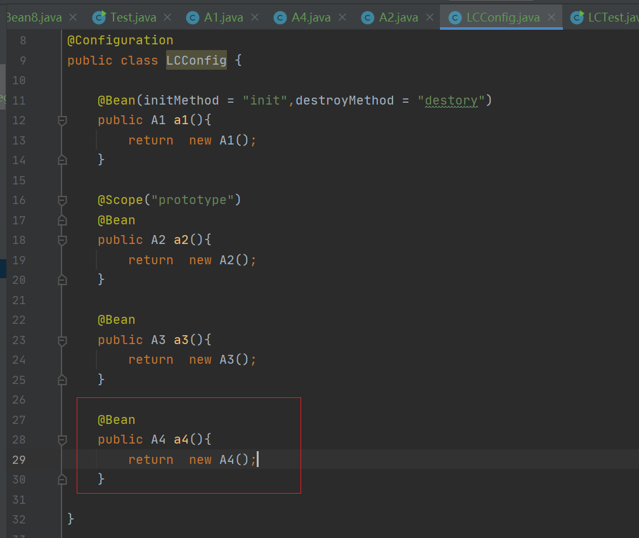Click the "prototype" scope string
The image size is (639, 538).
192,200
